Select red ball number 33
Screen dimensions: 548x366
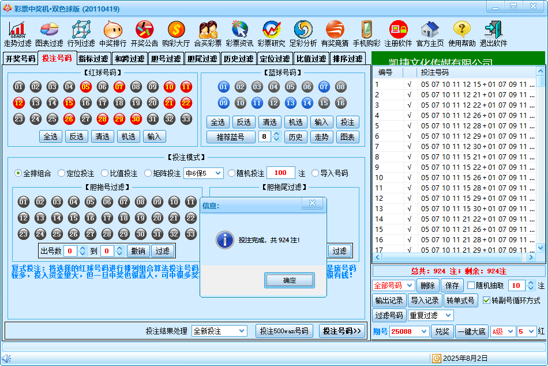pos(186,119)
